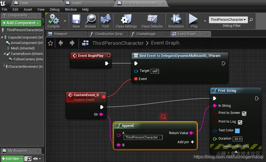Screen dimensions: 266x162
Task: Open the File menu
Action: 4,10
